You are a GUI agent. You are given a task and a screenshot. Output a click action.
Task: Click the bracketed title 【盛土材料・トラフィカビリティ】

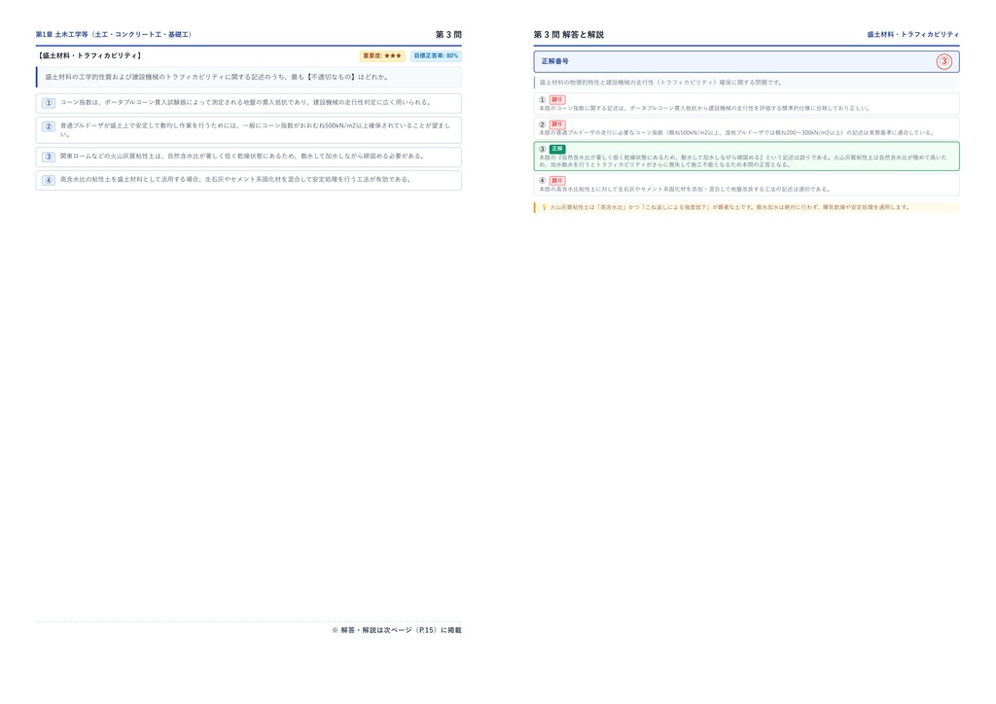(x=89, y=55)
